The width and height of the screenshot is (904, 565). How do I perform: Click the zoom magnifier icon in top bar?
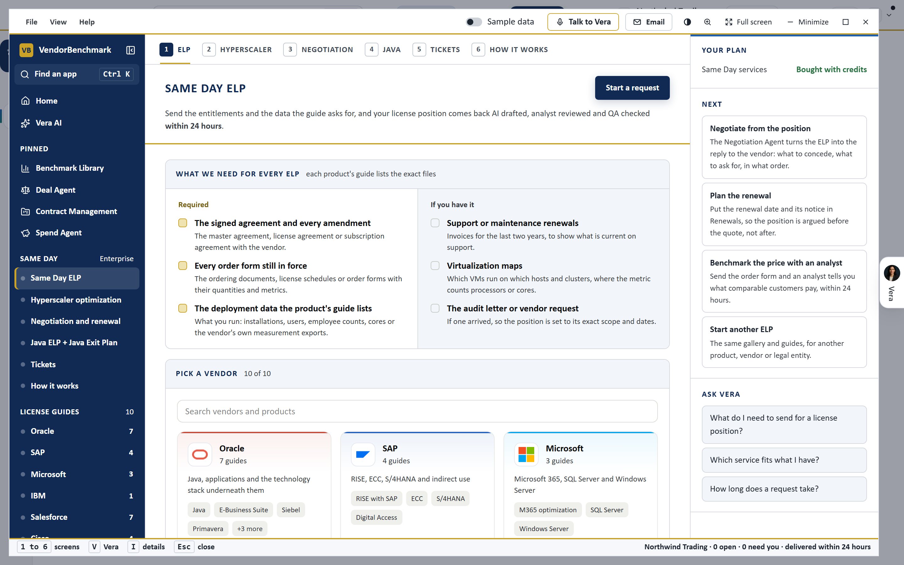(x=708, y=22)
